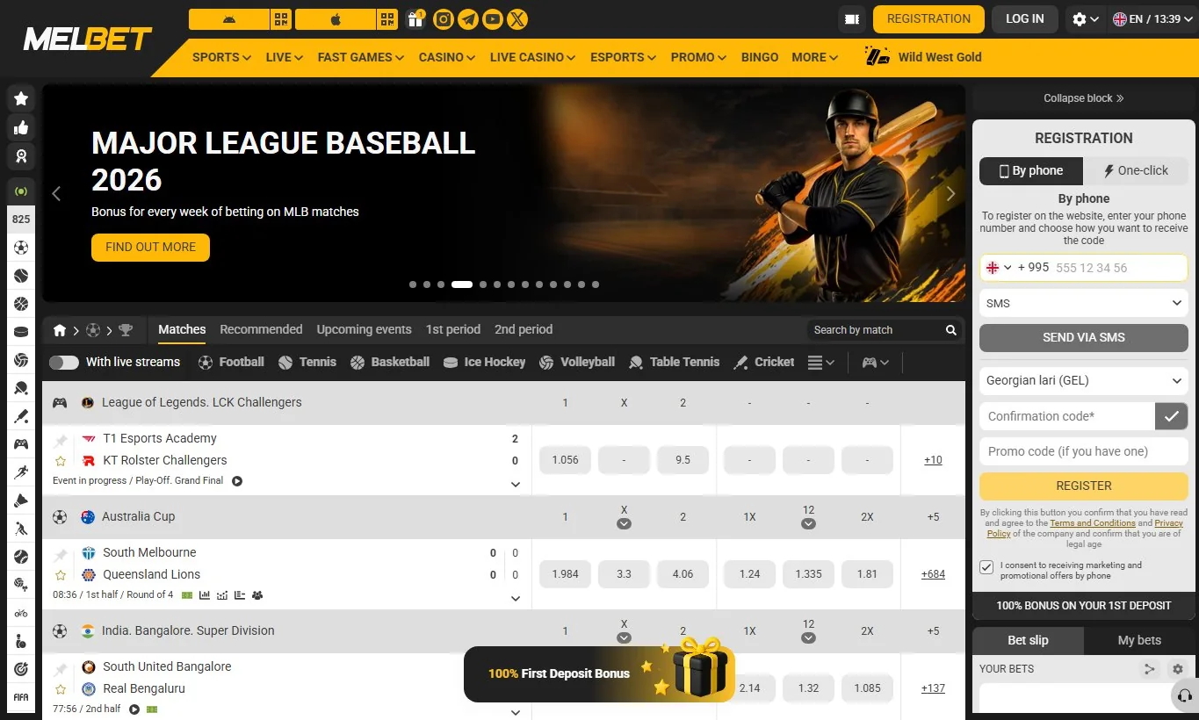Viewport: 1199px width, 720px height.
Task: Switch to the Upcoming events tab
Action: click(364, 329)
